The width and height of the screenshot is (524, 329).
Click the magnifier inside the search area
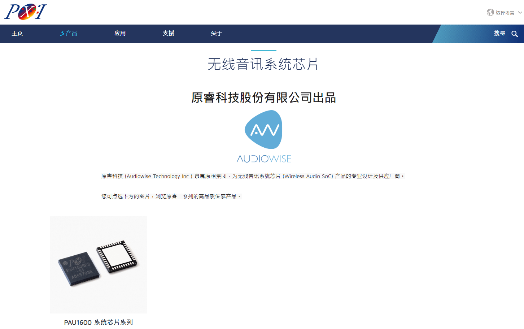pos(515,34)
